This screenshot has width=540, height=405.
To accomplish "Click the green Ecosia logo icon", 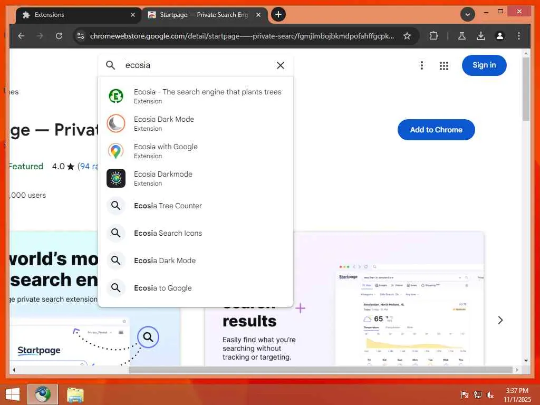I will (115, 96).
